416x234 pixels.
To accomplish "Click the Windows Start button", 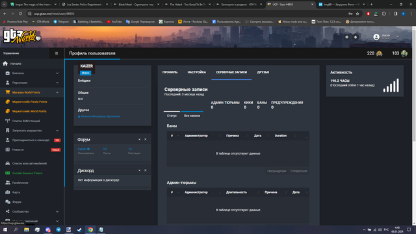I will [5, 229].
